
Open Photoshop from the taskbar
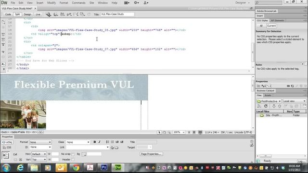point(104,168)
